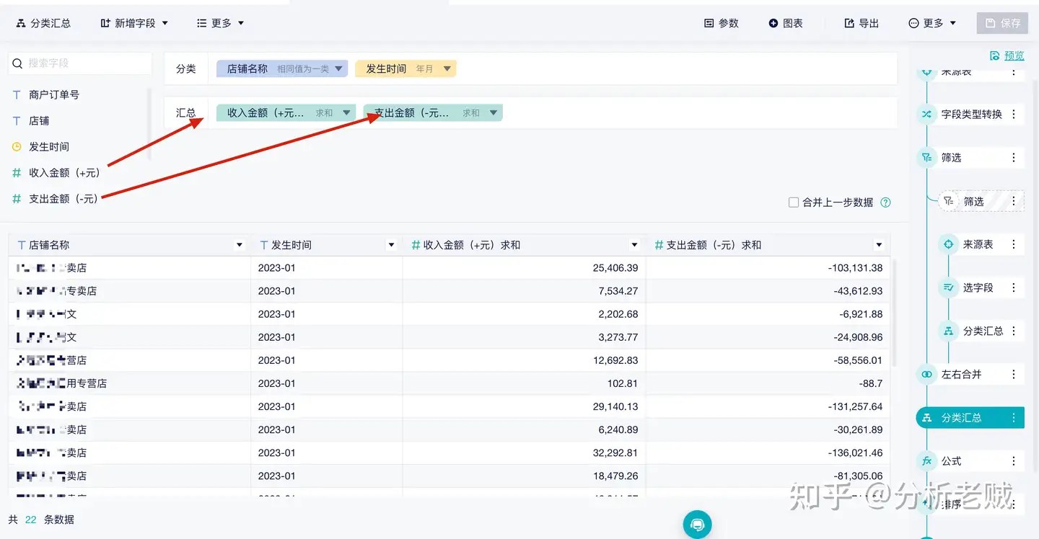Open the 支出金额 求和 chip dropdown
Screen dimensions: 1039x539
[x=494, y=112]
